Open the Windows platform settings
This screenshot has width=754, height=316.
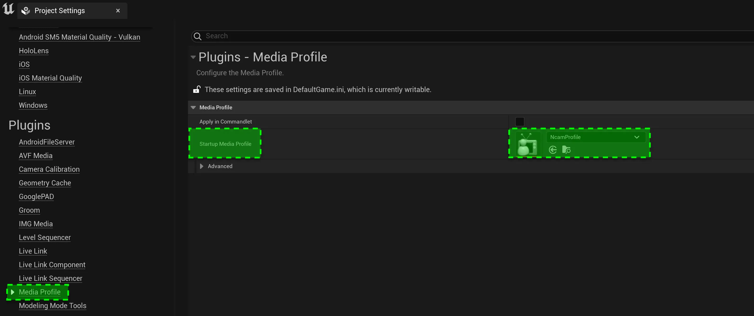[33, 105]
